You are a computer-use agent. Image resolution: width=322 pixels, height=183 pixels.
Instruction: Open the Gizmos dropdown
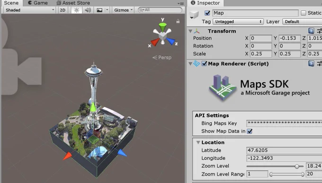[123, 10]
